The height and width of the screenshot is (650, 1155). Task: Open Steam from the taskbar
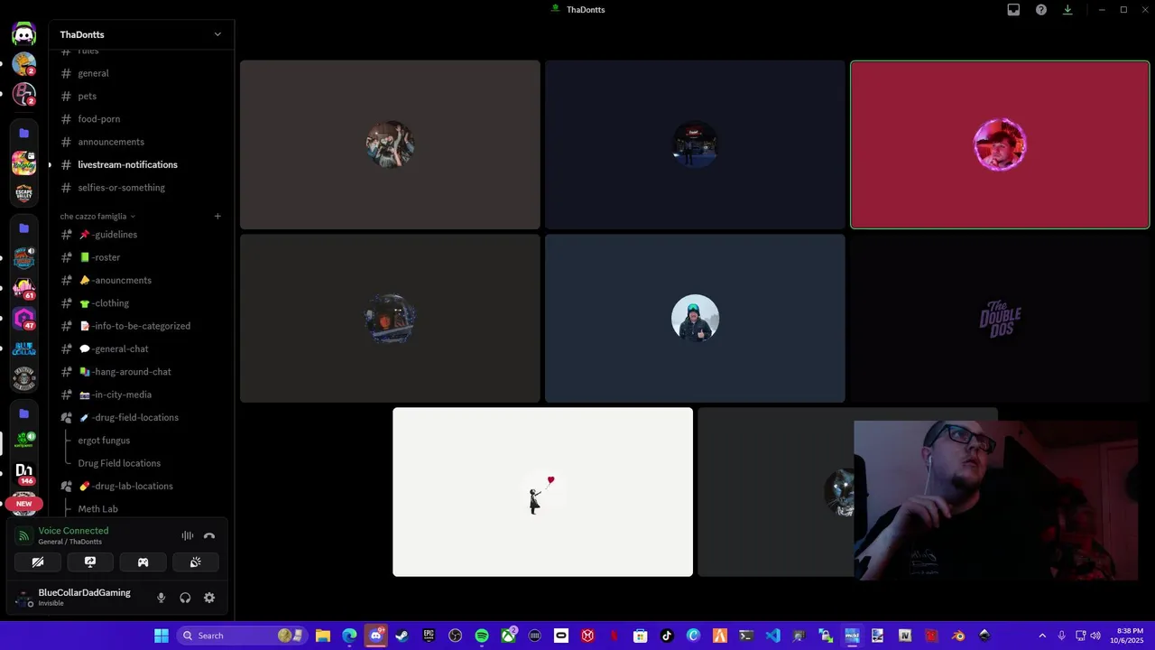click(x=402, y=636)
